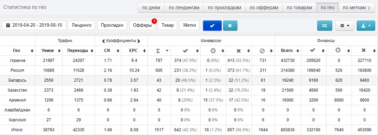Click the shuffle arrows icon button
This screenshot has height=135, width=378.
[x=325, y=25]
